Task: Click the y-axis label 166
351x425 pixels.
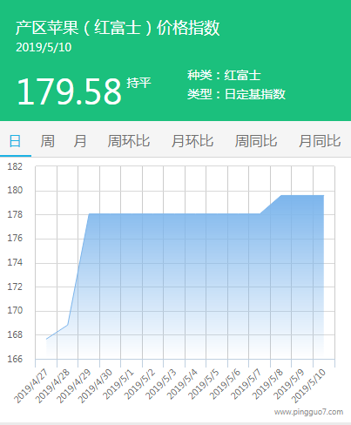Action: pos(15,359)
